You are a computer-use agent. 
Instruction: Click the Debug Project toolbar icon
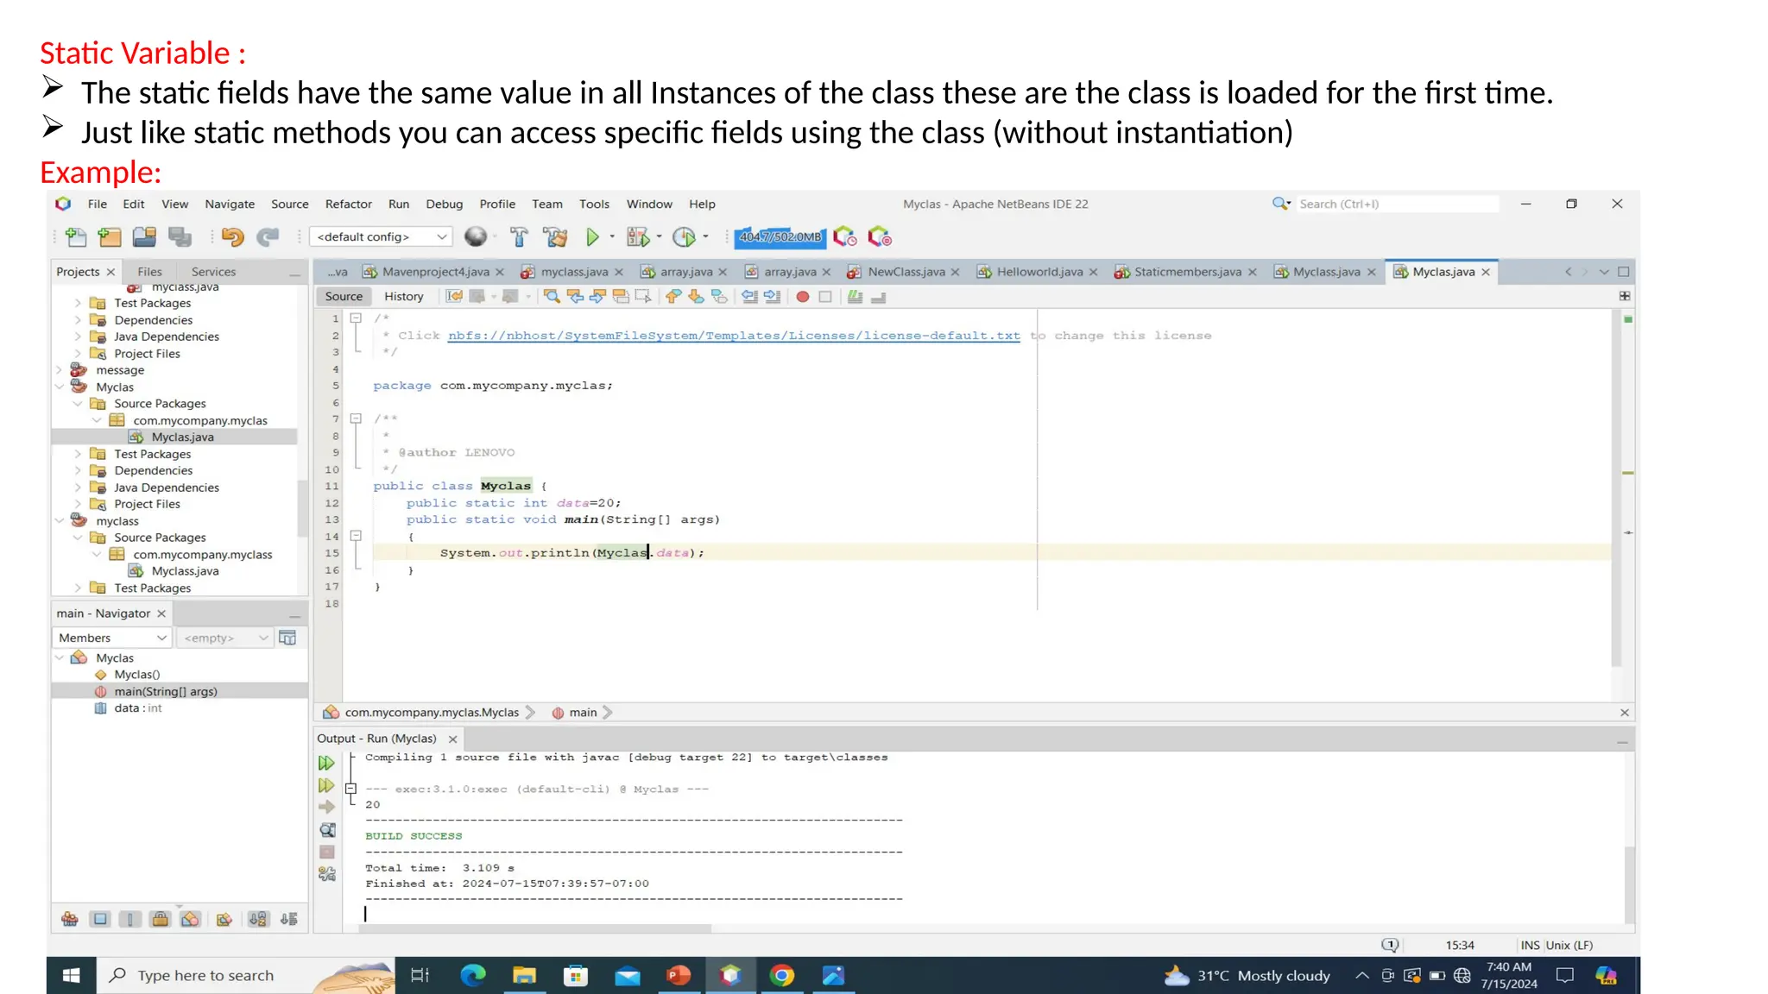(638, 236)
